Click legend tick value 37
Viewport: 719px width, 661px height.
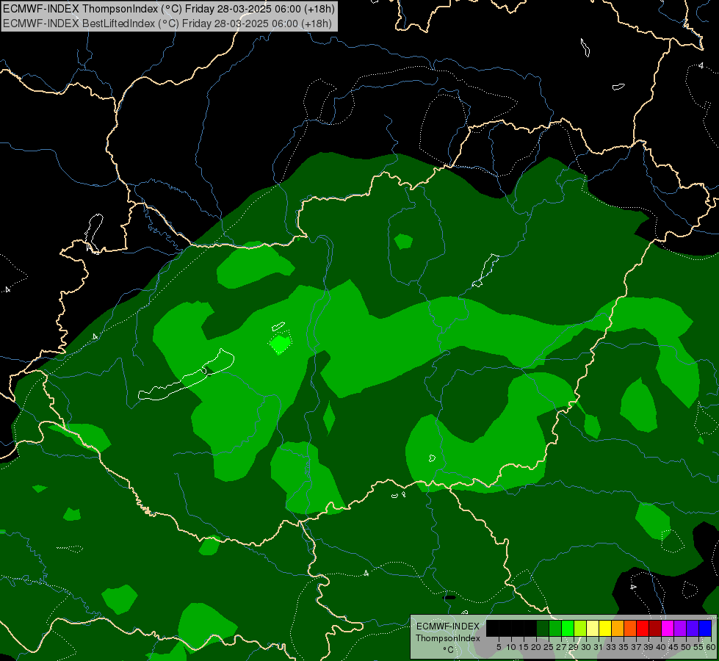click(636, 647)
